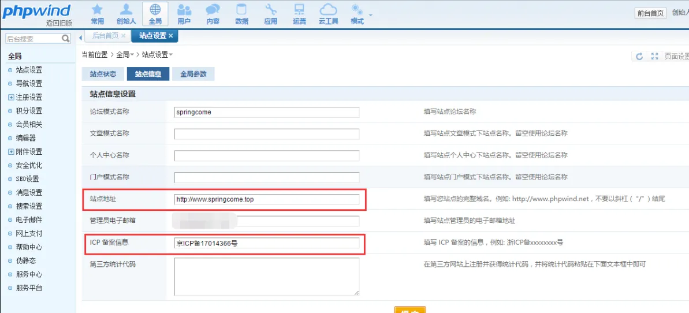689x313 pixels.
Task: Open the 数据 database icon
Action: pos(241,14)
